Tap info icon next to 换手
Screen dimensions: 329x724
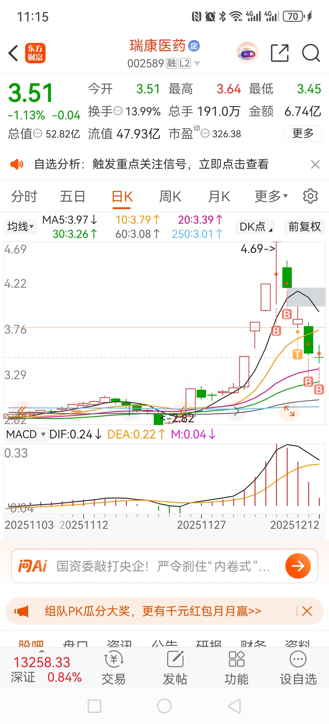pos(118,111)
